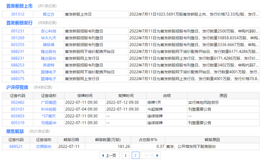The width and height of the screenshot is (264, 160).
Task: Click 共8条记录 count label
Action: (x=47, y=23)
